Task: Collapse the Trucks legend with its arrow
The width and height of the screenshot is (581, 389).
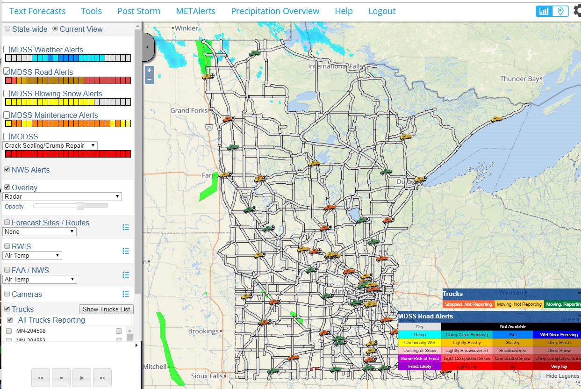Action: coord(579,294)
